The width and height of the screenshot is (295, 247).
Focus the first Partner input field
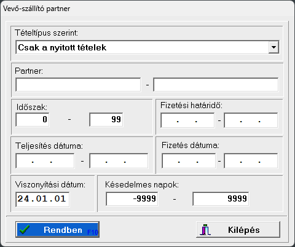(x=78, y=85)
